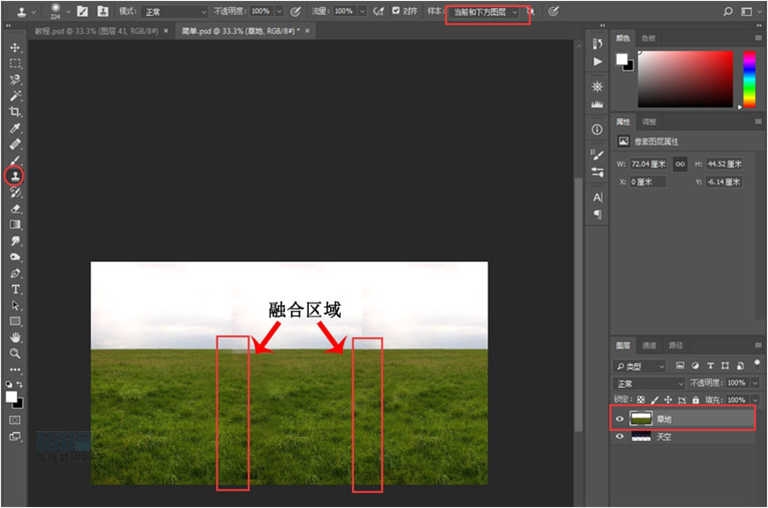Open the 模式 blend mode dropdown in options bar

pos(175,11)
